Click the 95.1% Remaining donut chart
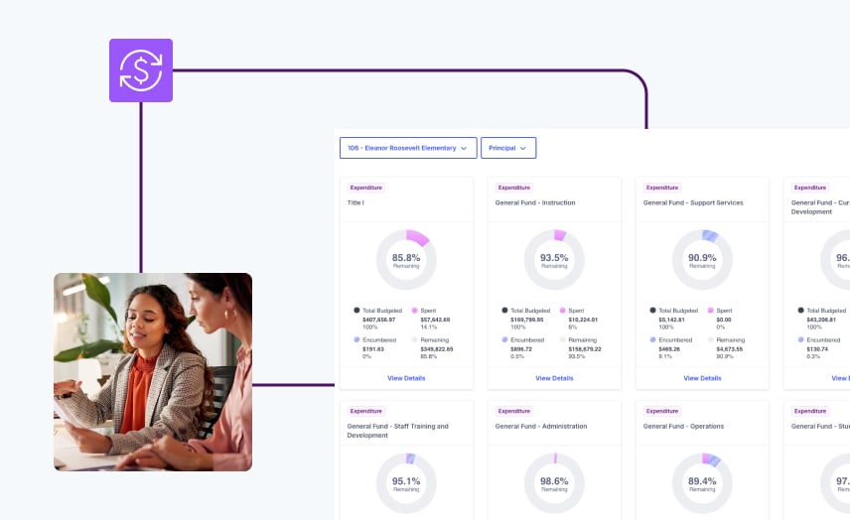The height and width of the screenshot is (520, 850). [406, 483]
